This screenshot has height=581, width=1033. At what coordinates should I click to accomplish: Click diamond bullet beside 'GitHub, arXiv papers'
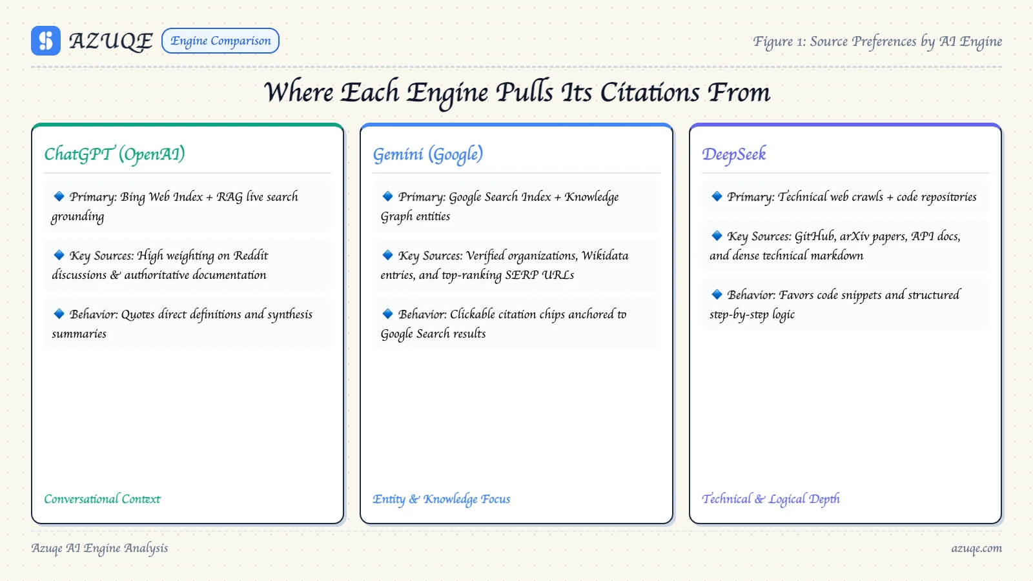click(717, 236)
